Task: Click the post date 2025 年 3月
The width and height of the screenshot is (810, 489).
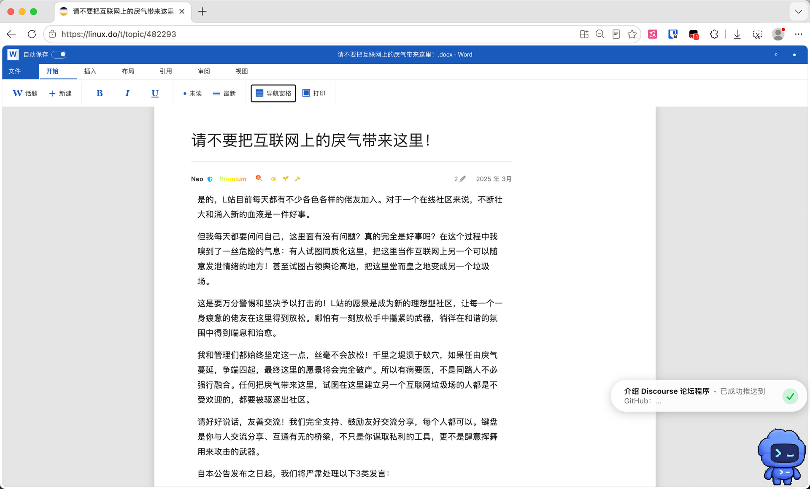Action: [494, 179]
